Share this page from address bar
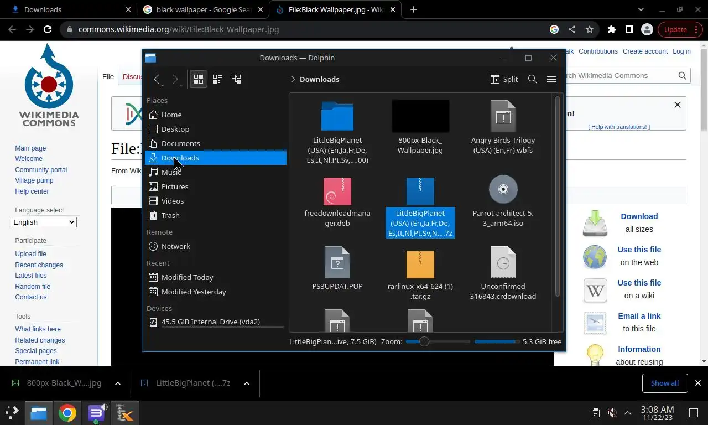 [572, 29]
